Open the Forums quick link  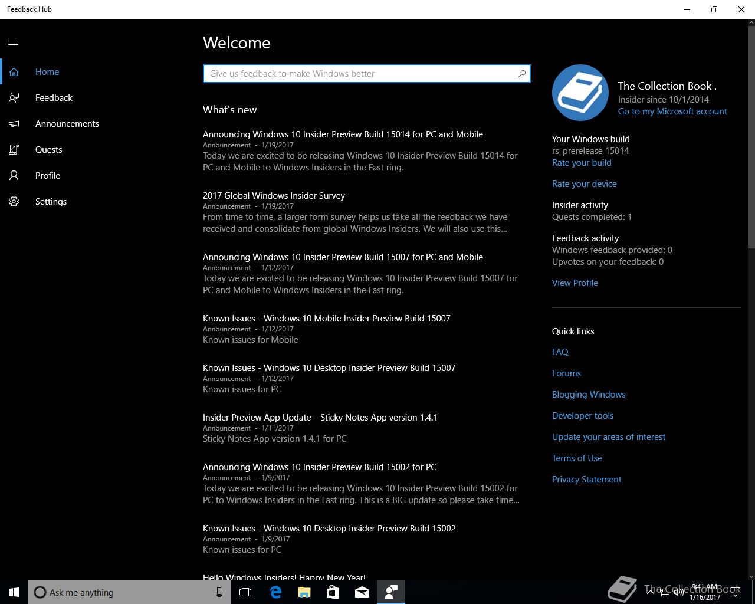(x=566, y=373)
